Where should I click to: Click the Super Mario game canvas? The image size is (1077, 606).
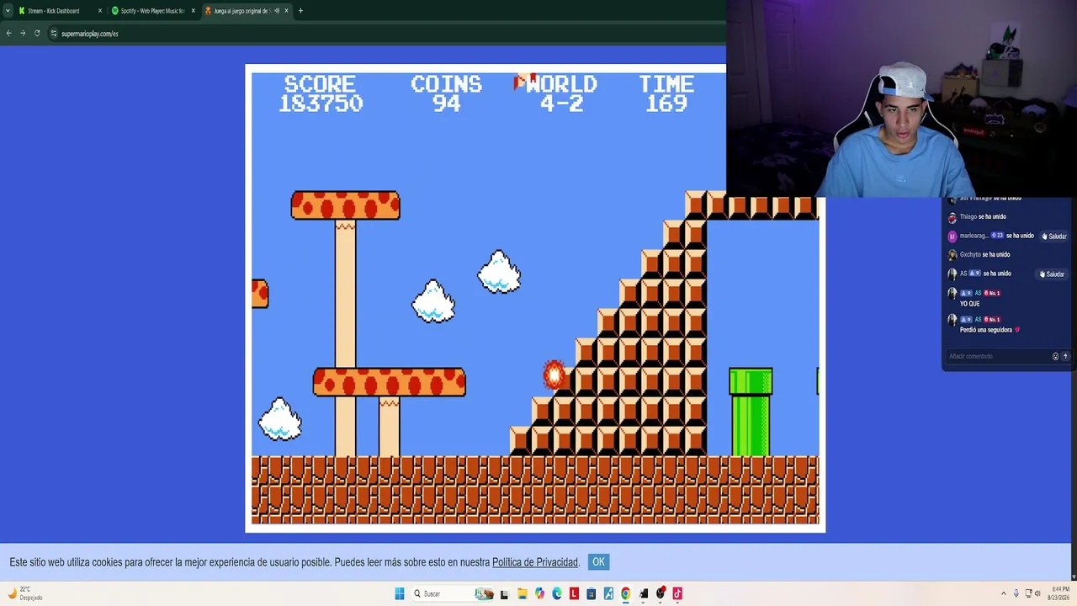(535, 298)
